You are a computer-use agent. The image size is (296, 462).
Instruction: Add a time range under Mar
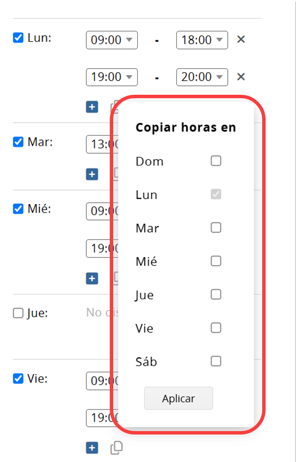[92, 174]
